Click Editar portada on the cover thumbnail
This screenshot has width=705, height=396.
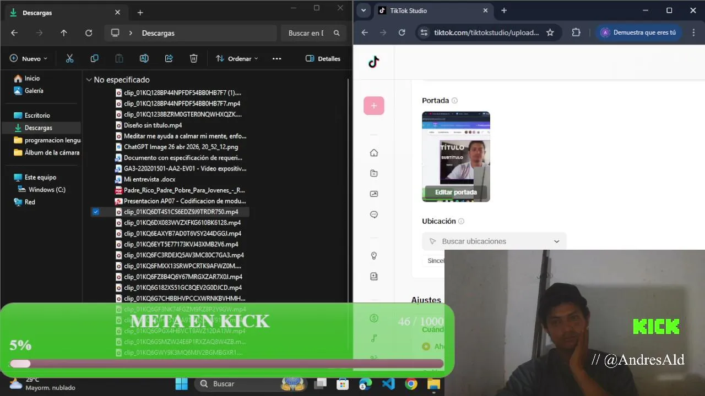point(456,192)
